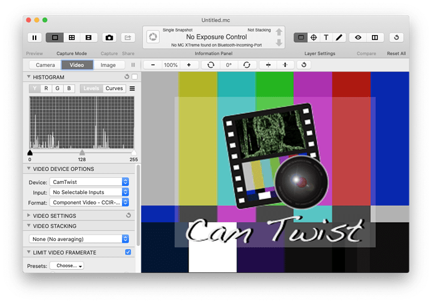Open the Input dropdown
The height and width of the screenshot is (303, 432).
(90, 192)
